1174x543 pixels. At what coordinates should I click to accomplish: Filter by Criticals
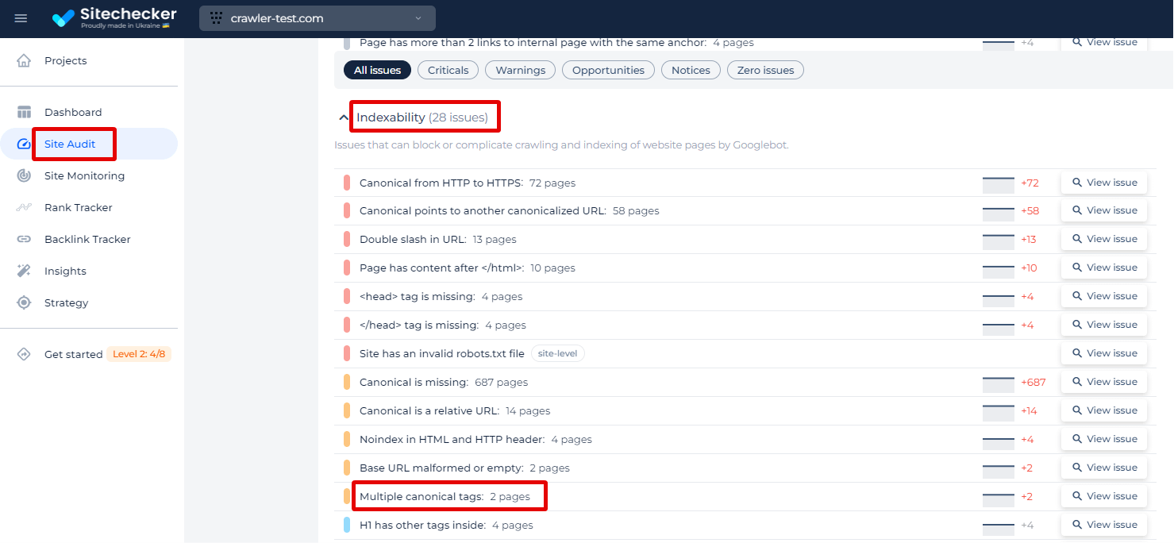(x=448, y=70)
